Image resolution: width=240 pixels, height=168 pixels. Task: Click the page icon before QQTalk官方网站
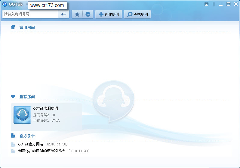point(13,145)
